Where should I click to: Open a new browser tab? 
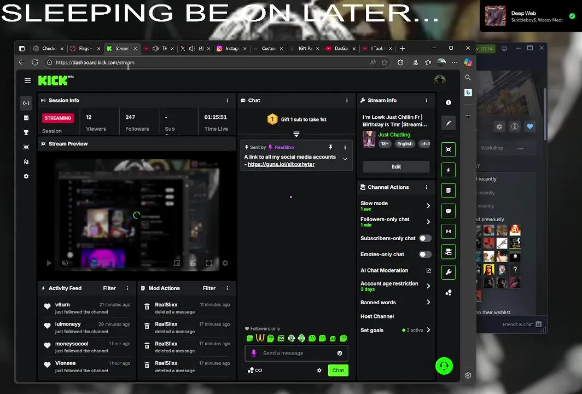(403, 48)
